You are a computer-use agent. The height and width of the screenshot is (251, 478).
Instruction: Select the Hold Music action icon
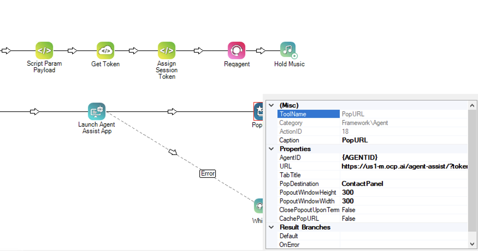point(288,50)
